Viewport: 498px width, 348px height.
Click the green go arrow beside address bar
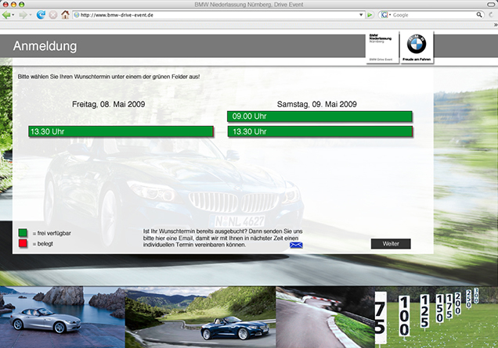370,15
